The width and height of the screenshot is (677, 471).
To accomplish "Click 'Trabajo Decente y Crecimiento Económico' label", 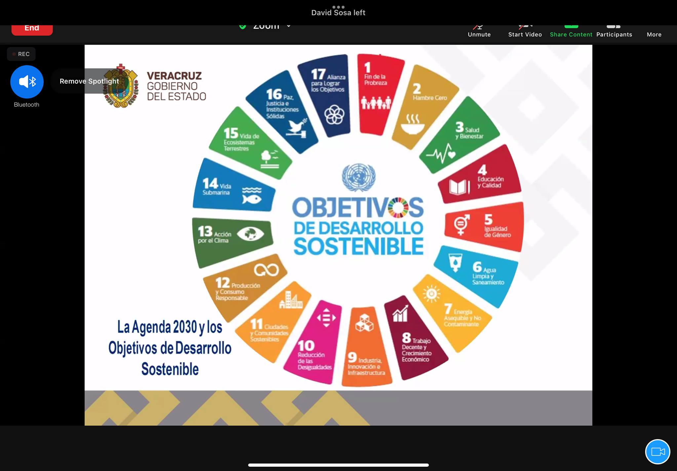I will (417, 350).
